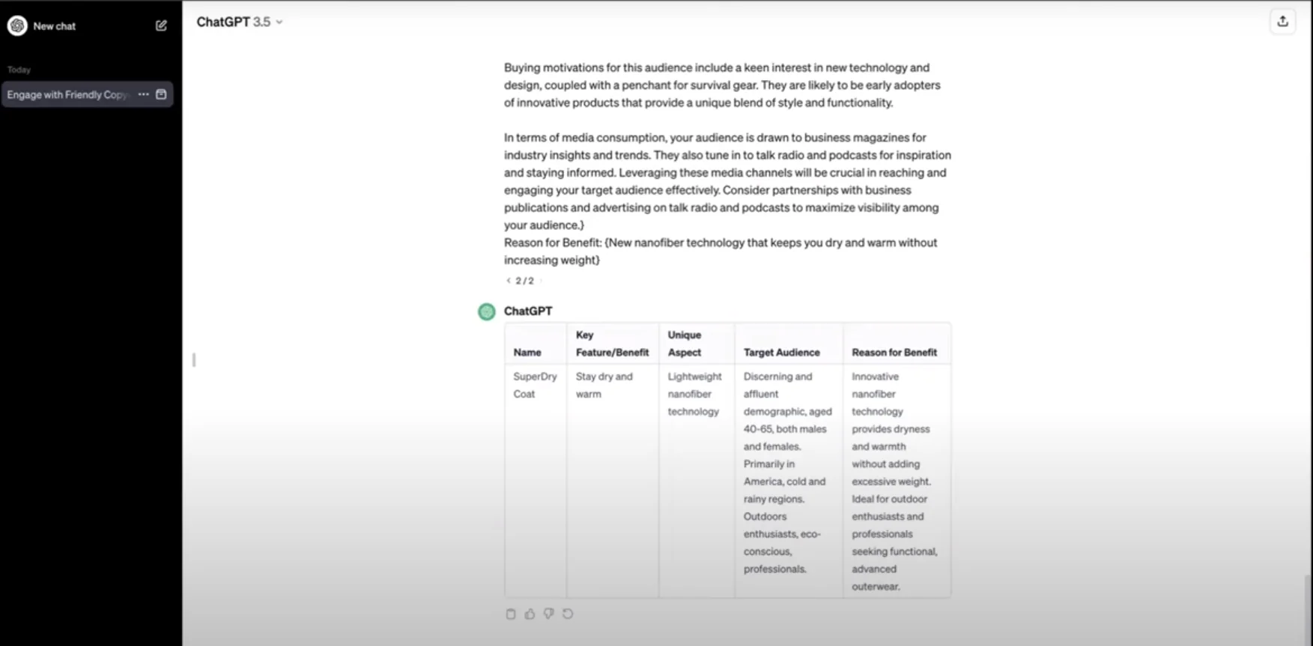This screenshot has width=1313, height=646.
Task: Go to previous prompt version arrow
Action: 509,281
